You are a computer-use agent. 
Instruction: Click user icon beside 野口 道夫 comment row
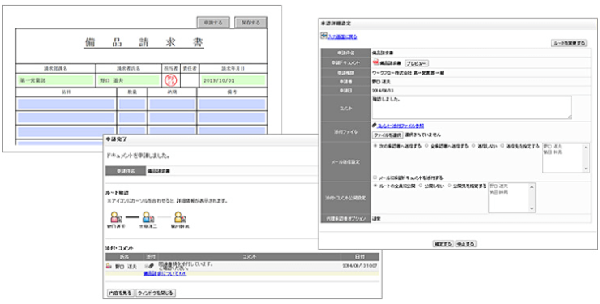pyautogui.click(x=109, y=266)
